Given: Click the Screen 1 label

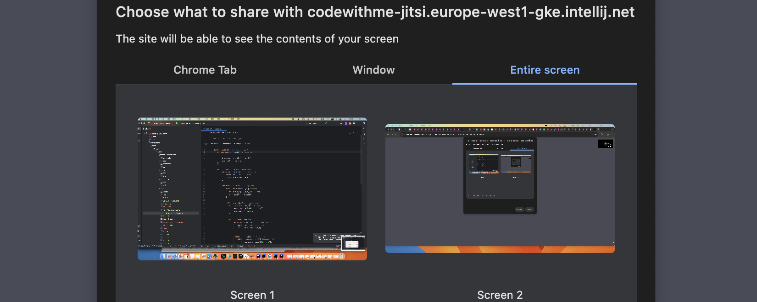Looking at the screenshot, I should pyautogui.click(x=252, y=295).
